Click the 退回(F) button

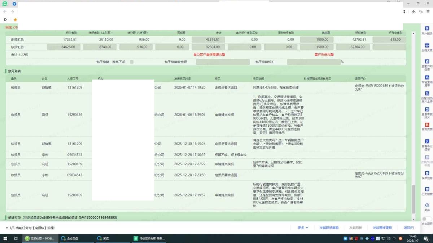pos(408,228)
